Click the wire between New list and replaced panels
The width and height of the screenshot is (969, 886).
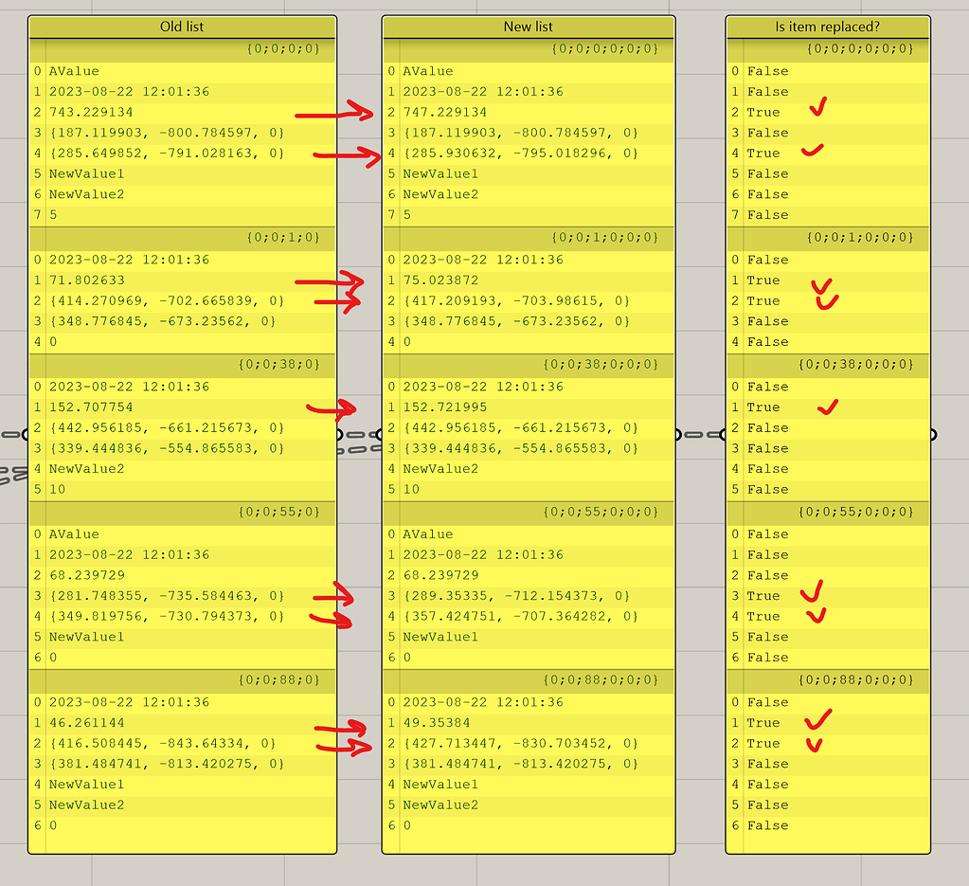coord(699,434)
